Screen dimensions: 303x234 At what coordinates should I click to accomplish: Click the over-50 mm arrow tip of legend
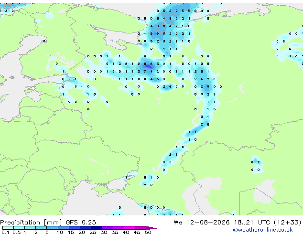pyautogui.click(x=151, y=228)
